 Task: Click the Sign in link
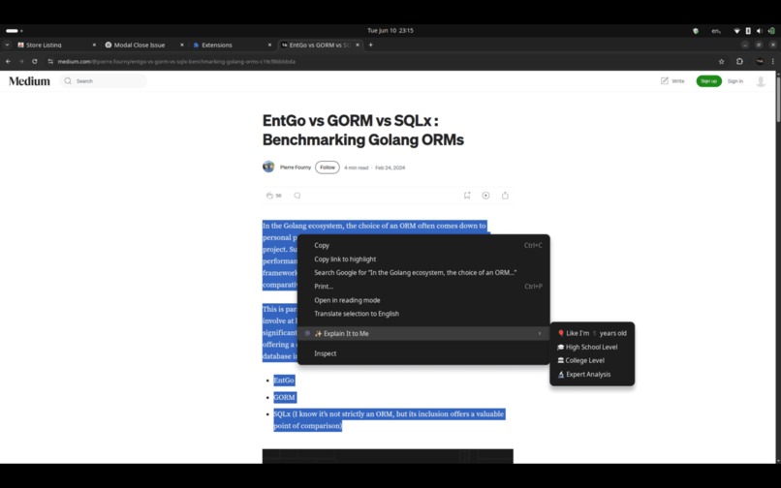click(735, 81)
